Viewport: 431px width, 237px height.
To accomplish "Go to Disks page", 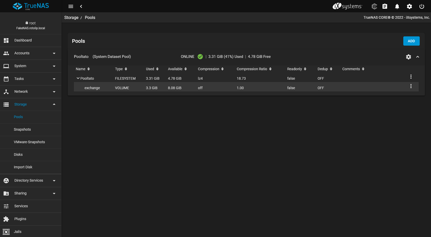I will (18, 154).
